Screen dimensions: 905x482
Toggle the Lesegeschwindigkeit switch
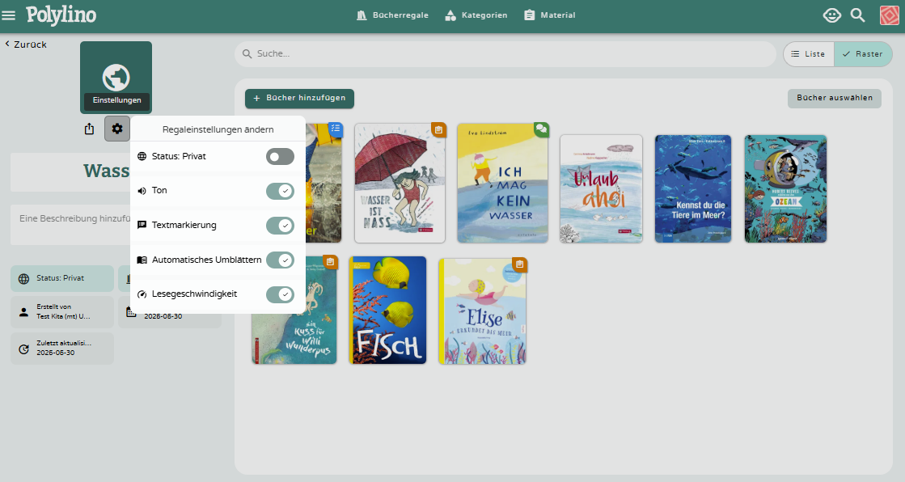click(280, 294)
